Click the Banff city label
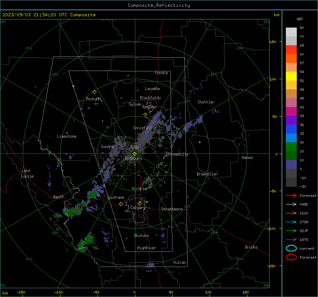The image size is (318, 297). tap(58, 197)
